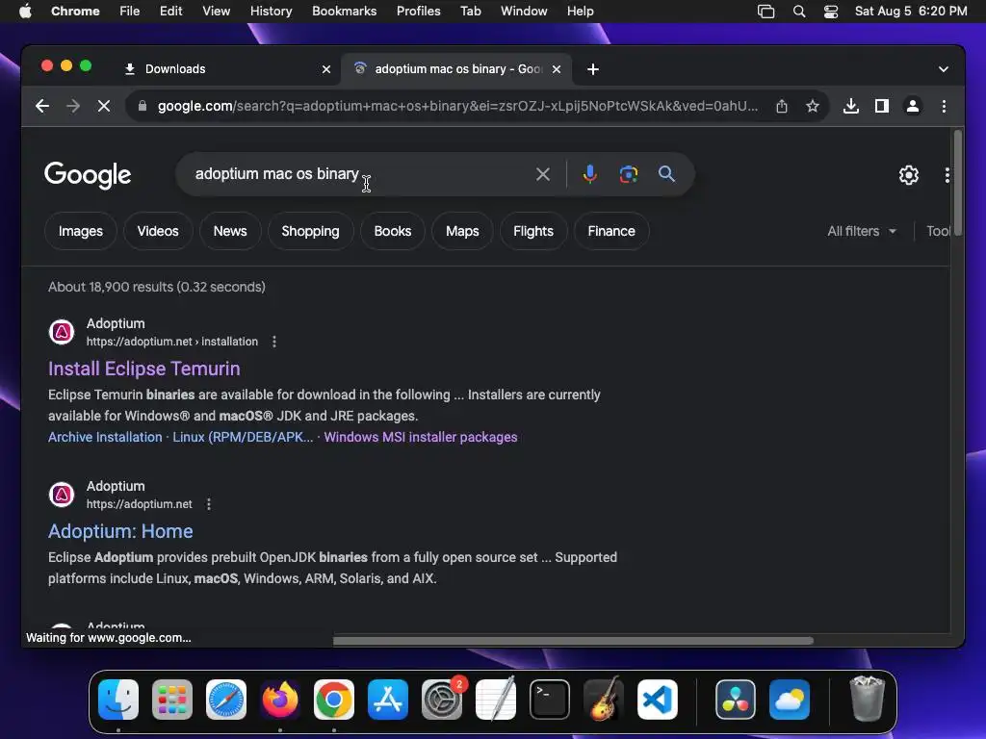The height and width of the screenshot is (739, 986).
Task: Open System Settings from the Dock
Action: point(442,700)
